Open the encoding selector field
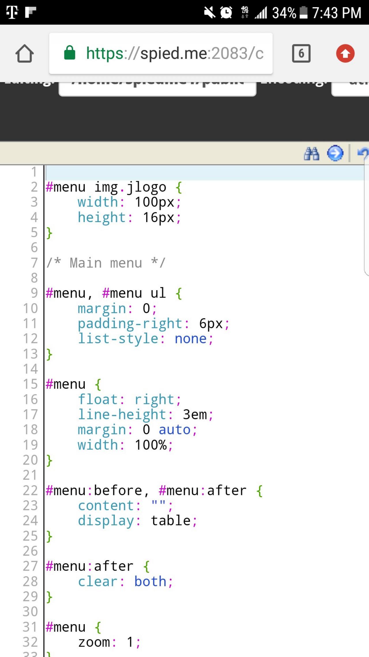This screenshot has width=369, height=657. 351,88
